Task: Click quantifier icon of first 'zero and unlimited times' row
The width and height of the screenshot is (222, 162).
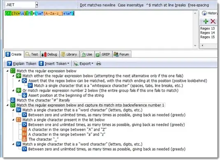Action: pos(24,115)
